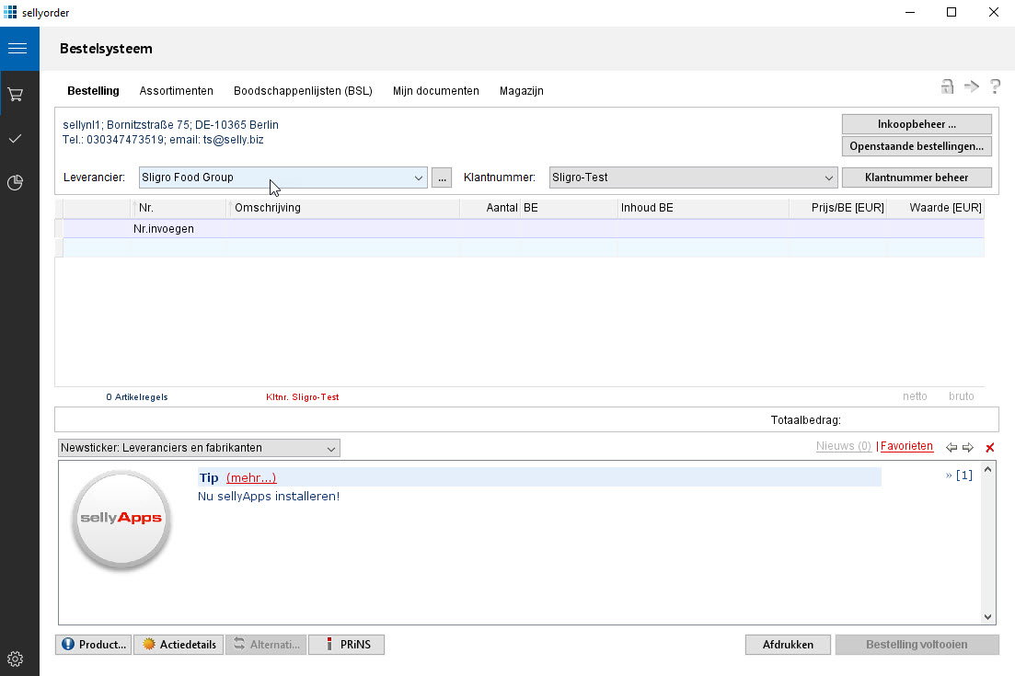Click the checkmark icon in sidebar
The image size is (1015, 676).
16,138
